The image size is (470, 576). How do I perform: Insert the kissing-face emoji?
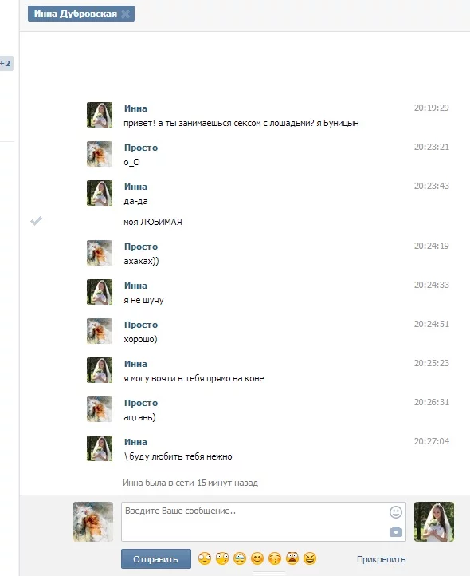(x=275, y=558)
